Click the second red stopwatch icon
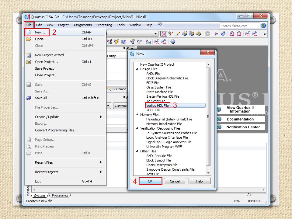The image size is (292, 219). (x=239, y=34)
